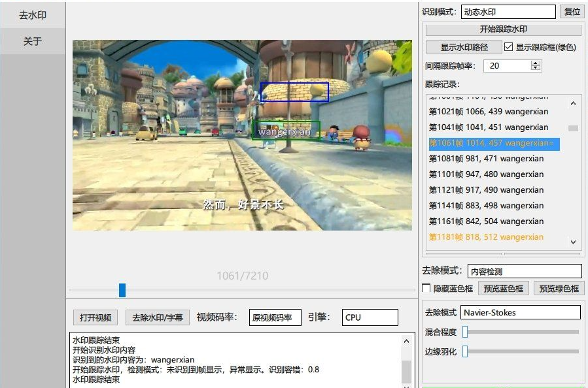
Task: Click the blue video frame slider handle
Action: tap(122, 290)
